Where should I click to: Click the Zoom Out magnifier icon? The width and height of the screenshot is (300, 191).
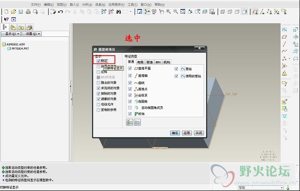(x=176, y=12)
